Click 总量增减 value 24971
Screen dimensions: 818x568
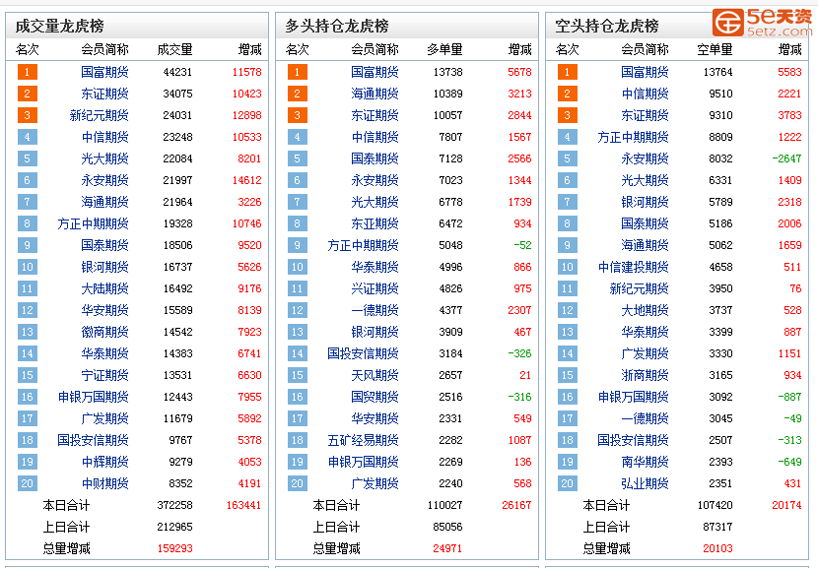[x=447, y=548]
